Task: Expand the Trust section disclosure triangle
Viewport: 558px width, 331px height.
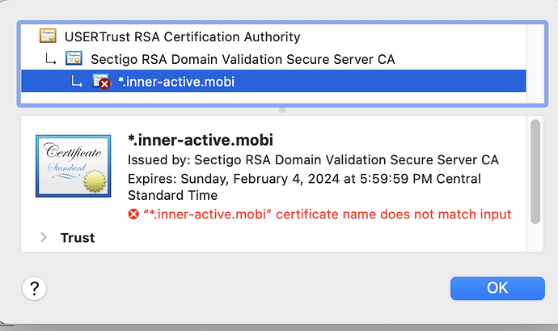Action: [x=43, y=238]
